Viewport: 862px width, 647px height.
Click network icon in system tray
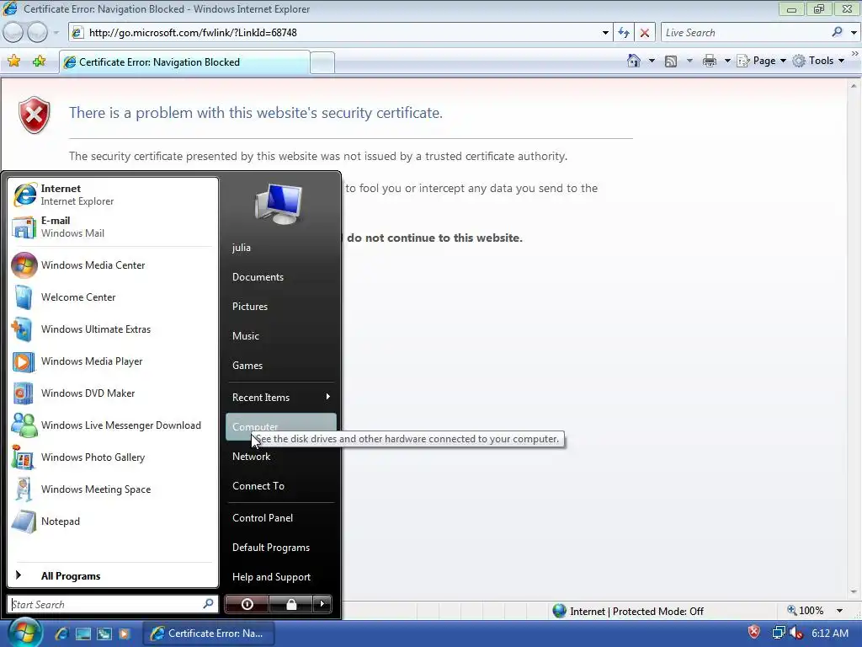(x=779, y=634)
